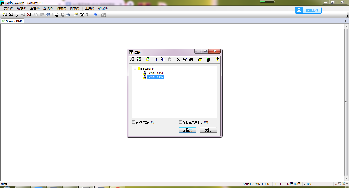
Task: Click the Print Screen toolbar icon
Action: (56, 15)
